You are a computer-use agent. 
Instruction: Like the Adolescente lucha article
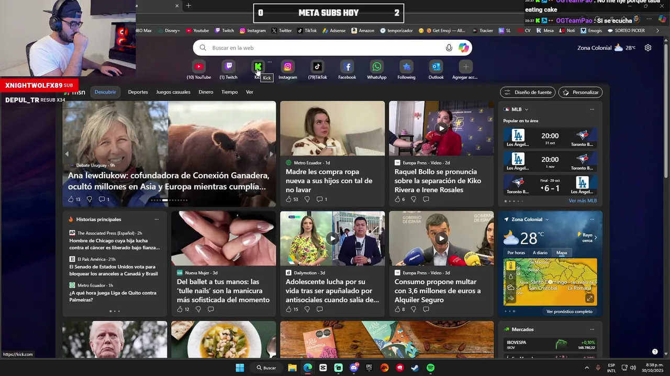(x=288, y=309)
